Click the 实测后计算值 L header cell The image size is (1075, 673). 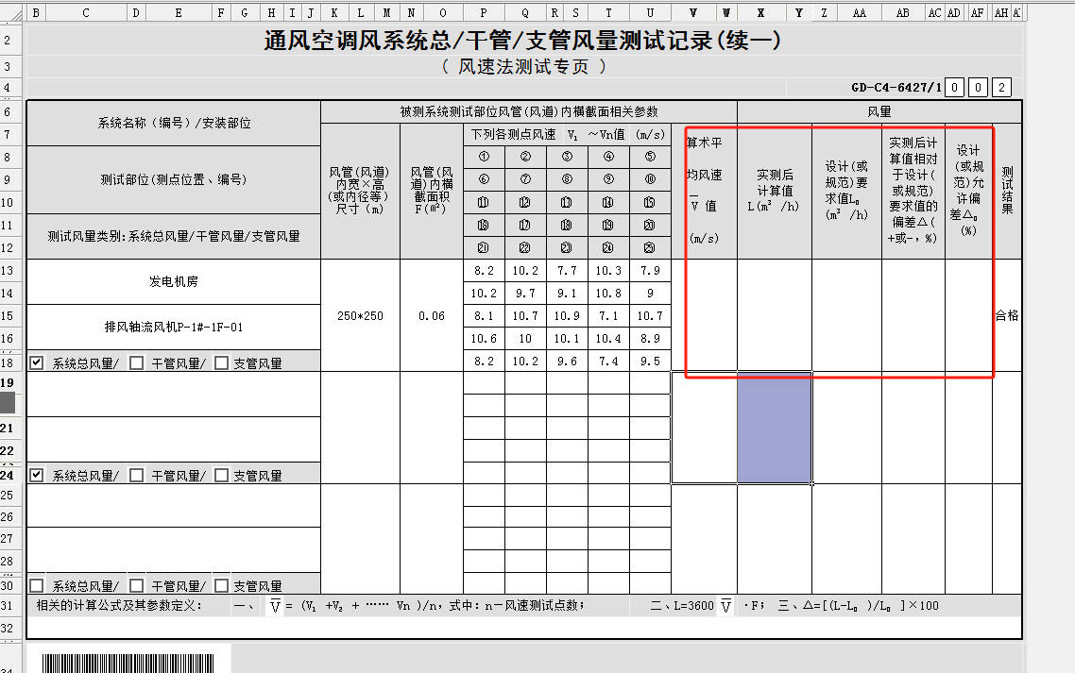point(775,191)
